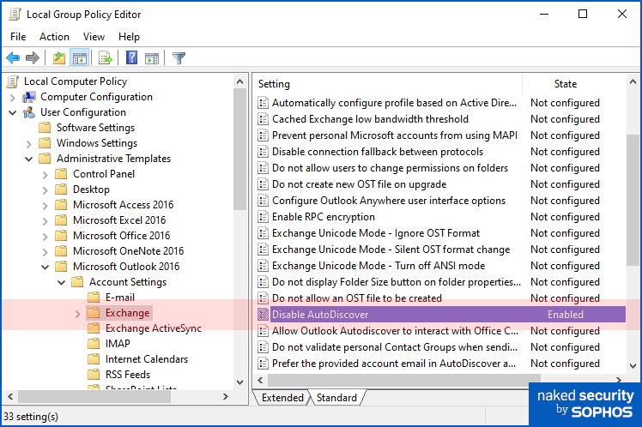Expand the Desktop node
This screenshot has width=642, height=427.
[x=45, y=190]
